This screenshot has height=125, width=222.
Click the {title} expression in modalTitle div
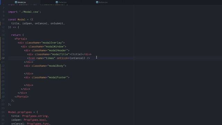[77, 54]
